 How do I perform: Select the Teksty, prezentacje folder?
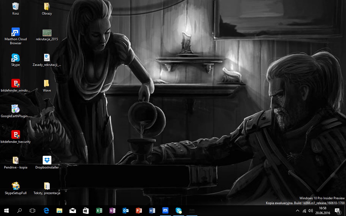click(x=47, y=188)
